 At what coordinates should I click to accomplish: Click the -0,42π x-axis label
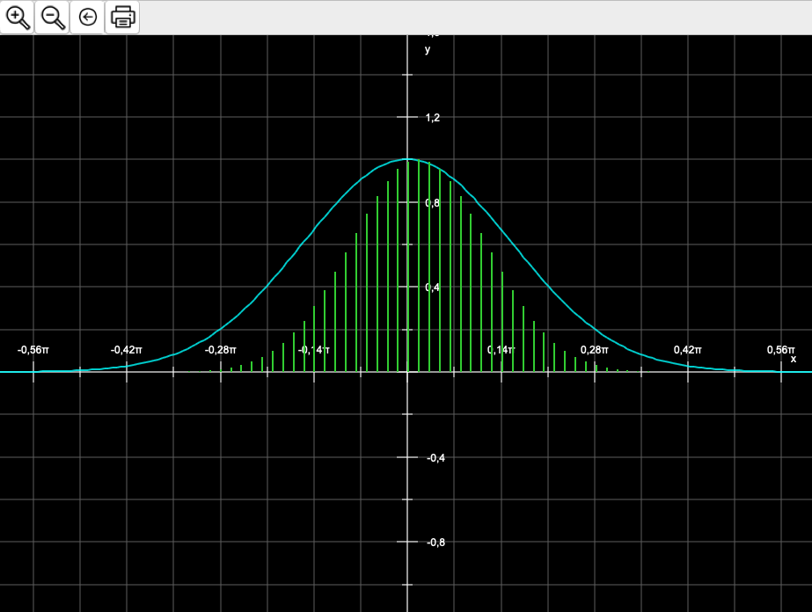coord(127,350)
